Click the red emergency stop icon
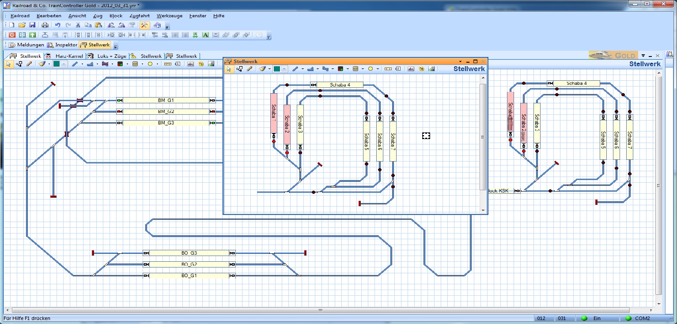 pos(12,35)
